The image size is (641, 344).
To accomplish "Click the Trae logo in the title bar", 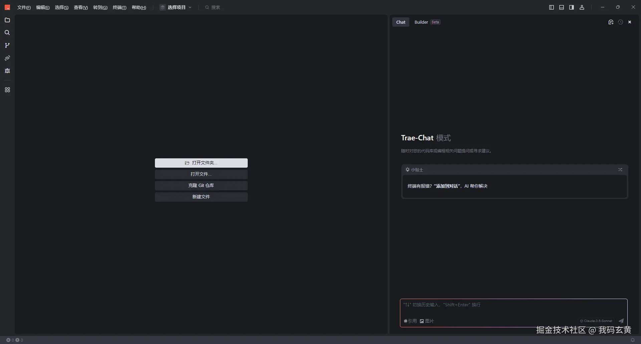I will [7, 7].
